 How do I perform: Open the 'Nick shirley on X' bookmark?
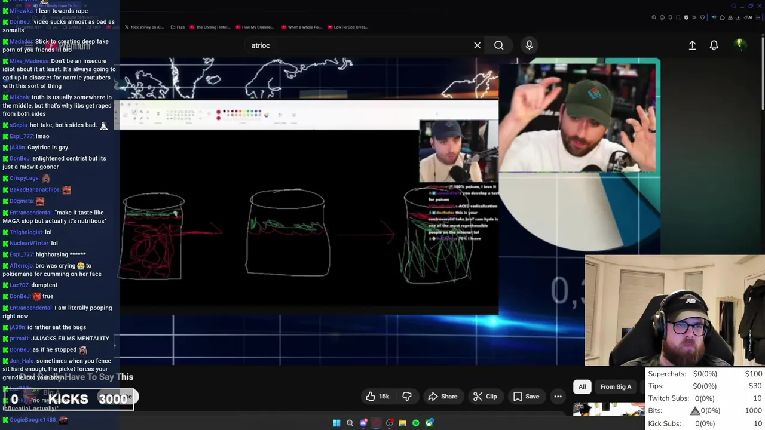(143, 27)
